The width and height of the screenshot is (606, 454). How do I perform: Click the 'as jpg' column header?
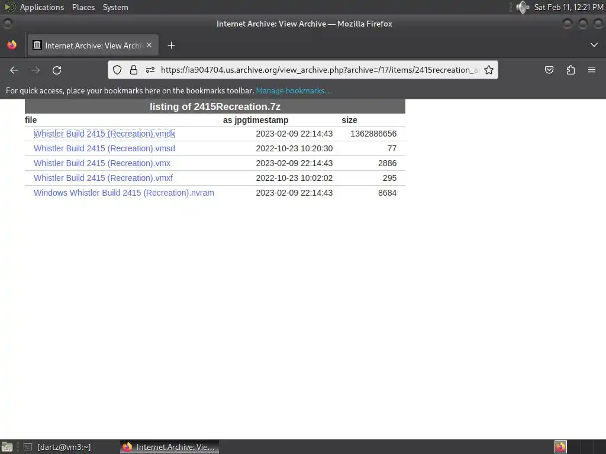[x=235, y=120]
